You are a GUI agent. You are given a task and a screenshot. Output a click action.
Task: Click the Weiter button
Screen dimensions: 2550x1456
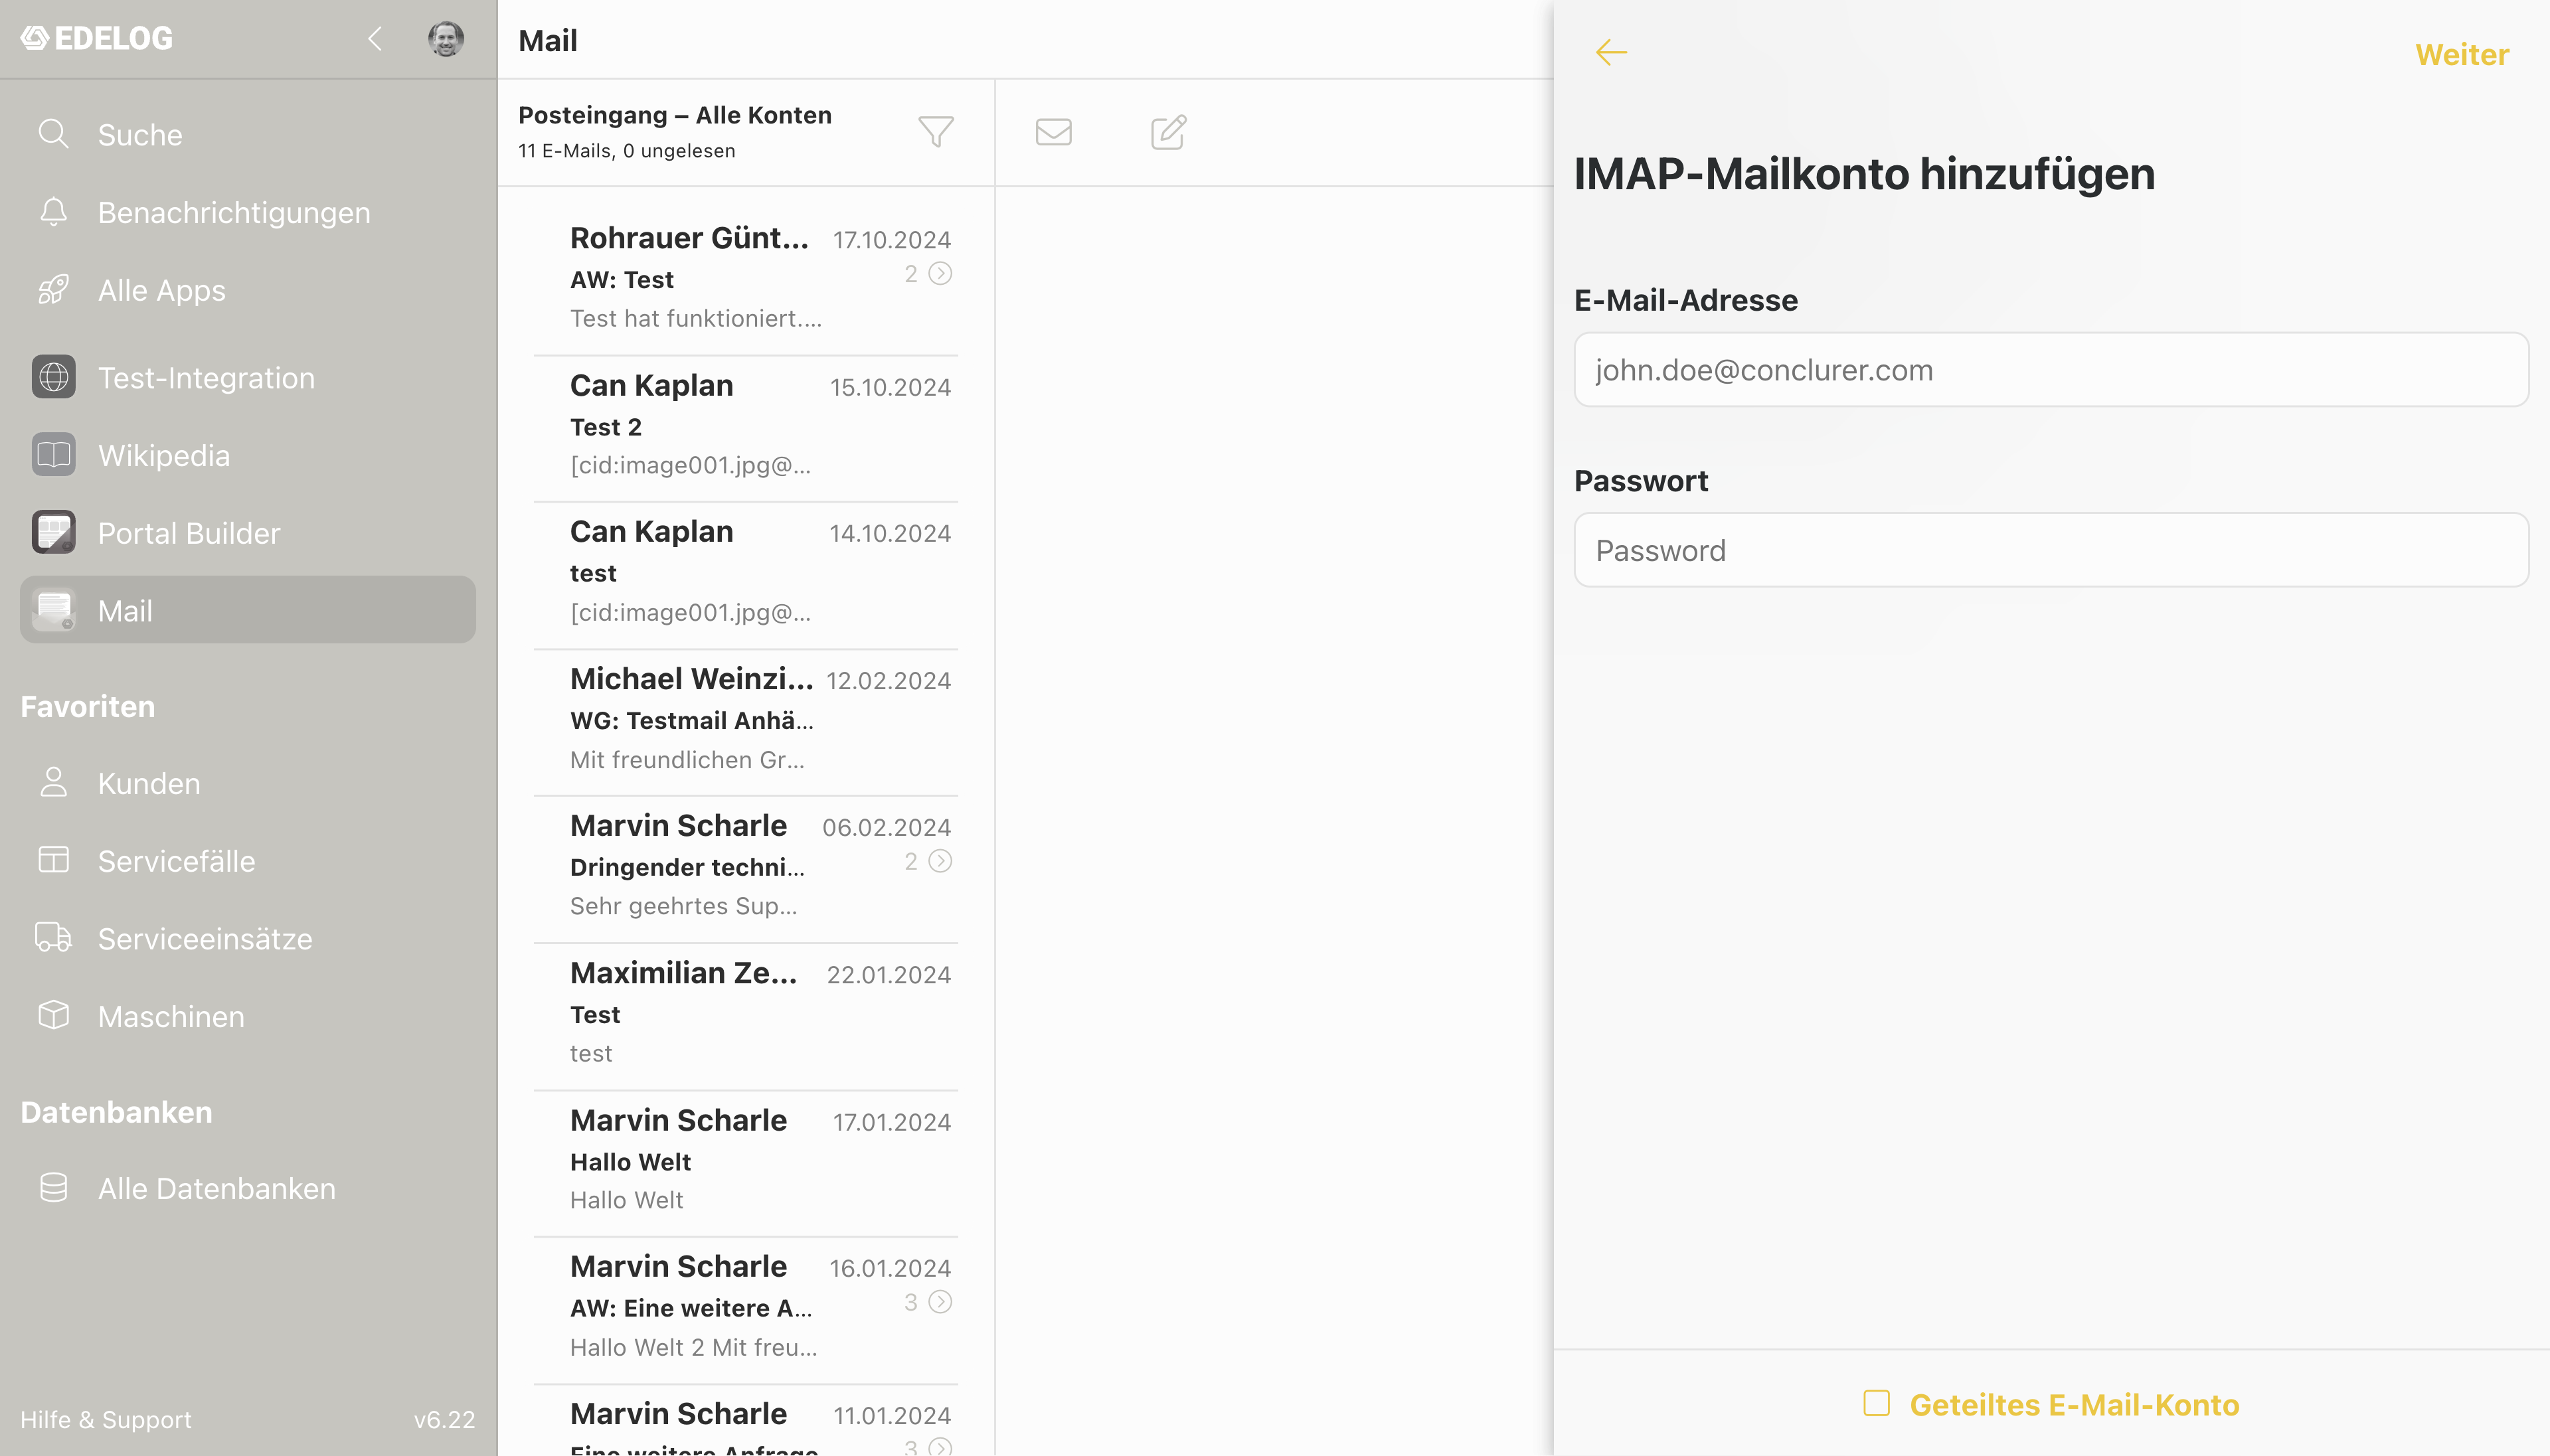pos(2461,54)
